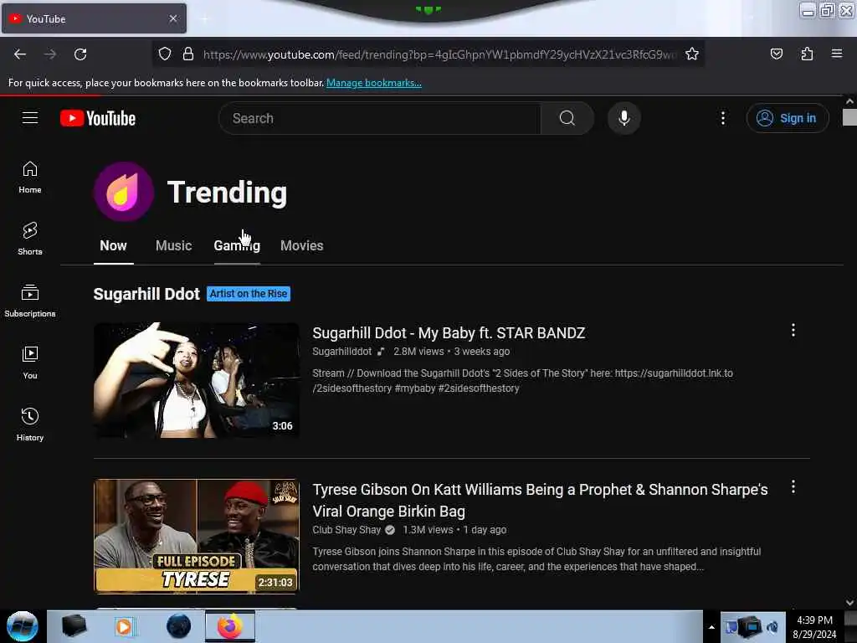
Task: Start voice search with the microphone icon
Action: click(624, 118)
